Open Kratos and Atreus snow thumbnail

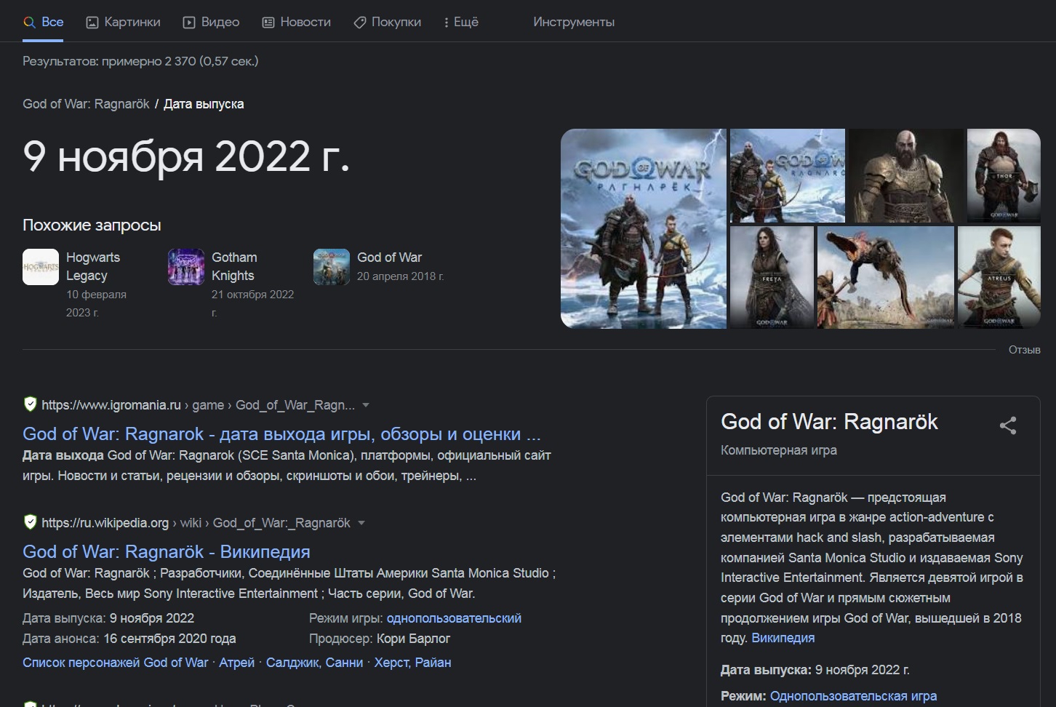[788, 175]
